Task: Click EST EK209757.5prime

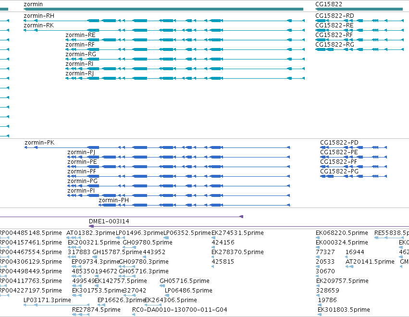Action: tap(343, 281)
